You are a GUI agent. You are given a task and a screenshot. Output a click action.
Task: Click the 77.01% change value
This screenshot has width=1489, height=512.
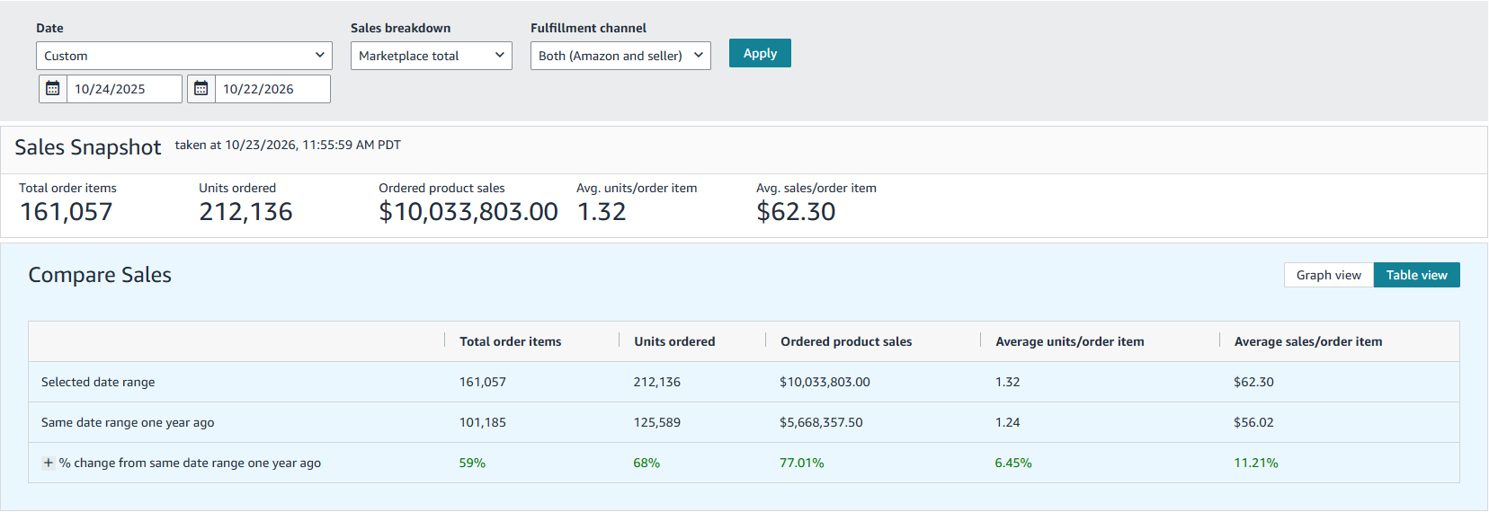802,463
